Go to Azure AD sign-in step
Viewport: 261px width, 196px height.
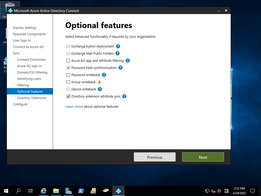pos(29,66)
